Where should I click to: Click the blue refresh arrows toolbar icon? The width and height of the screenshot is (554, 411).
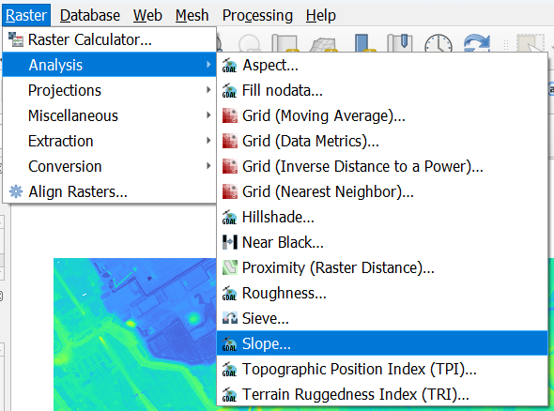477,43
